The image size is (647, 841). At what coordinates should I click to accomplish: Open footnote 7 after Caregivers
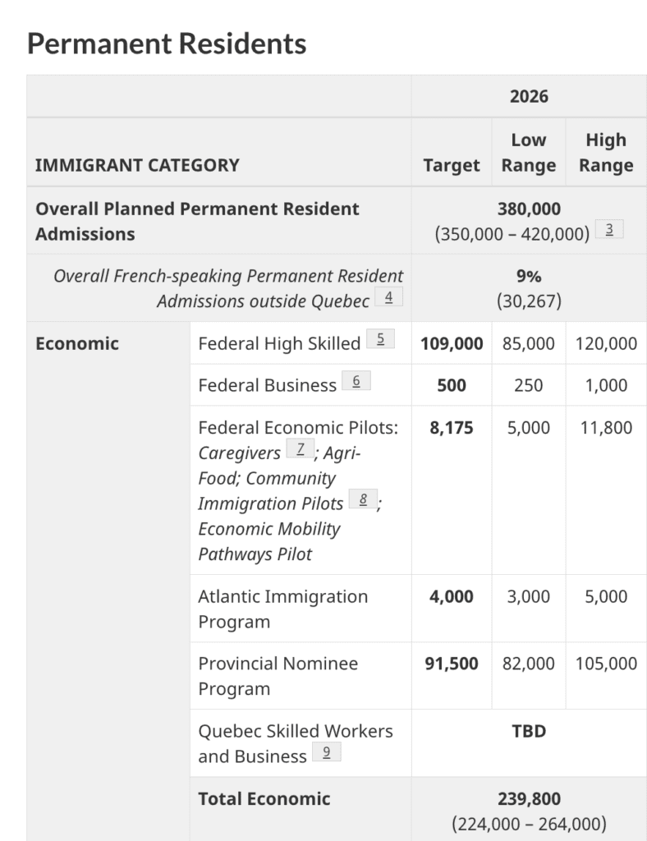click(x=301, y=450)
